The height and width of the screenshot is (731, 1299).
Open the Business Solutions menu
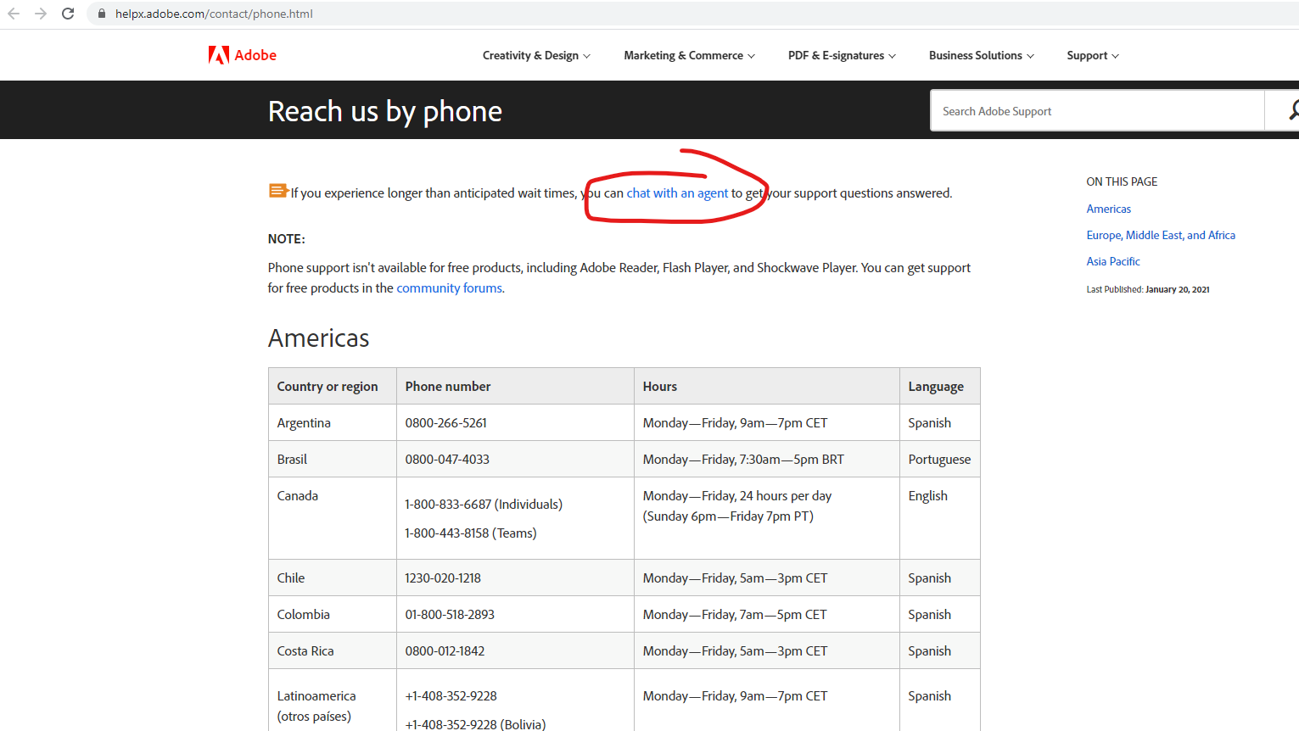pyautogui.click(x=981, y=55)
